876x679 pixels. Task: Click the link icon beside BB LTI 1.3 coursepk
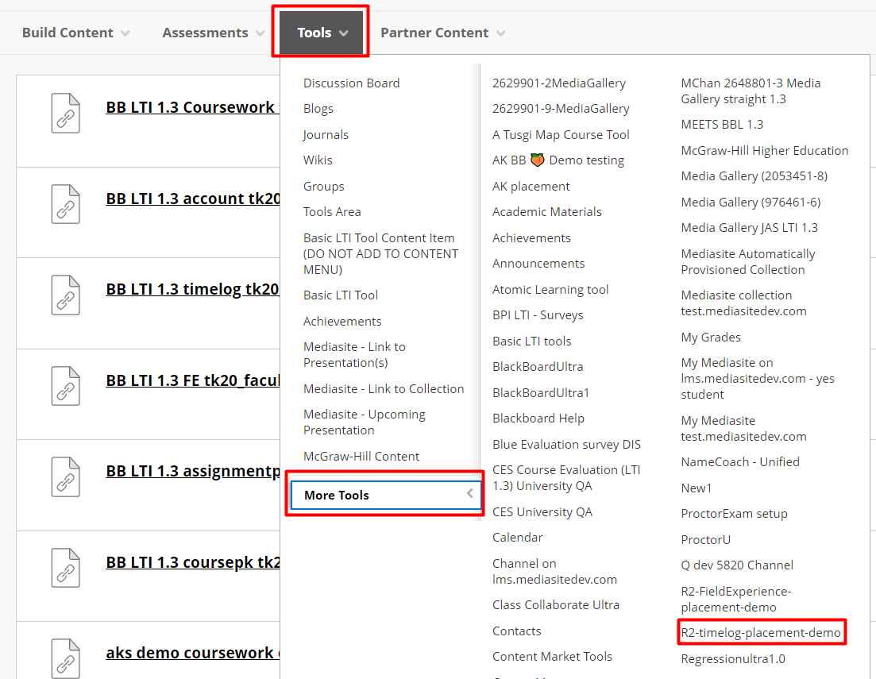click(65, 568)
